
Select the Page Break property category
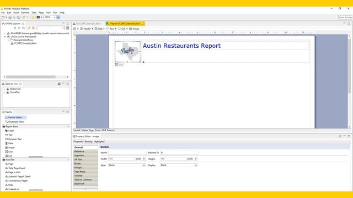(85, 172)
